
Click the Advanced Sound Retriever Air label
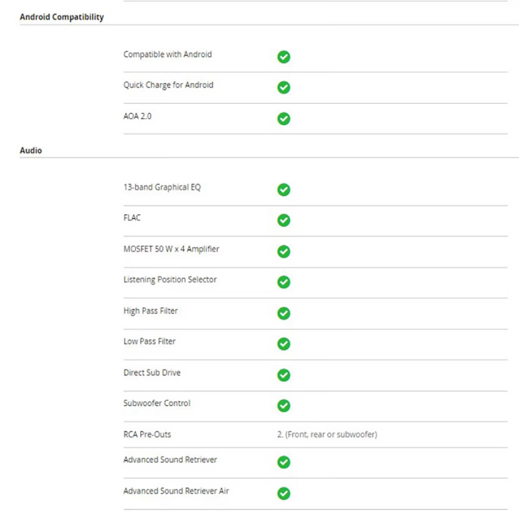(176, 491)
